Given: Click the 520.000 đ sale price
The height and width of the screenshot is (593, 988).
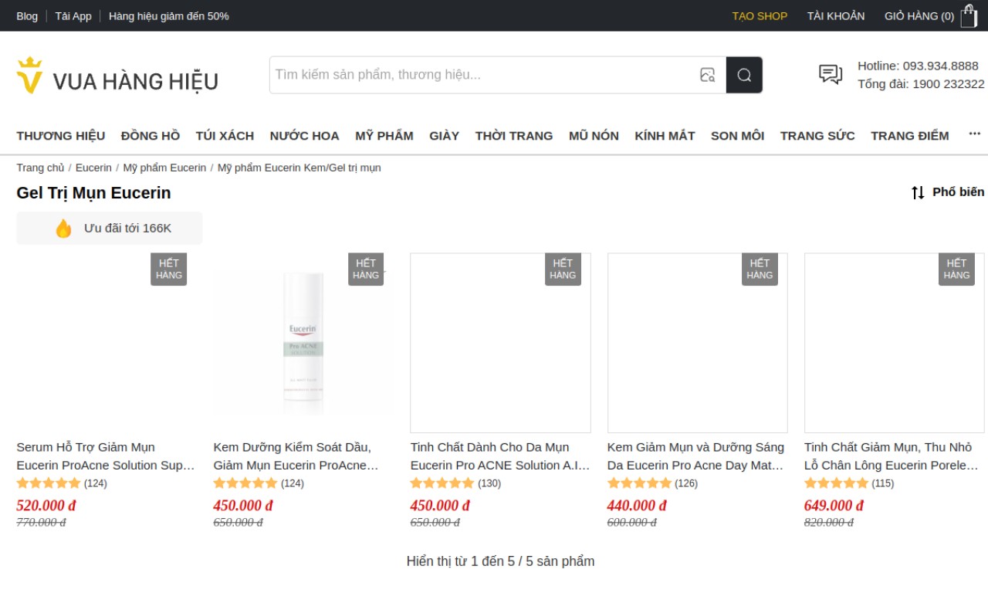Looking at the screenshot, I should (x=46, y=506).
